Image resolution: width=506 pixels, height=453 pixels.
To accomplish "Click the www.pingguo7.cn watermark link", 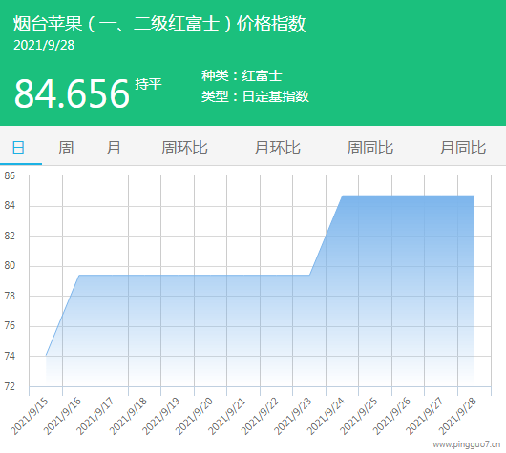I will point(467,444).
